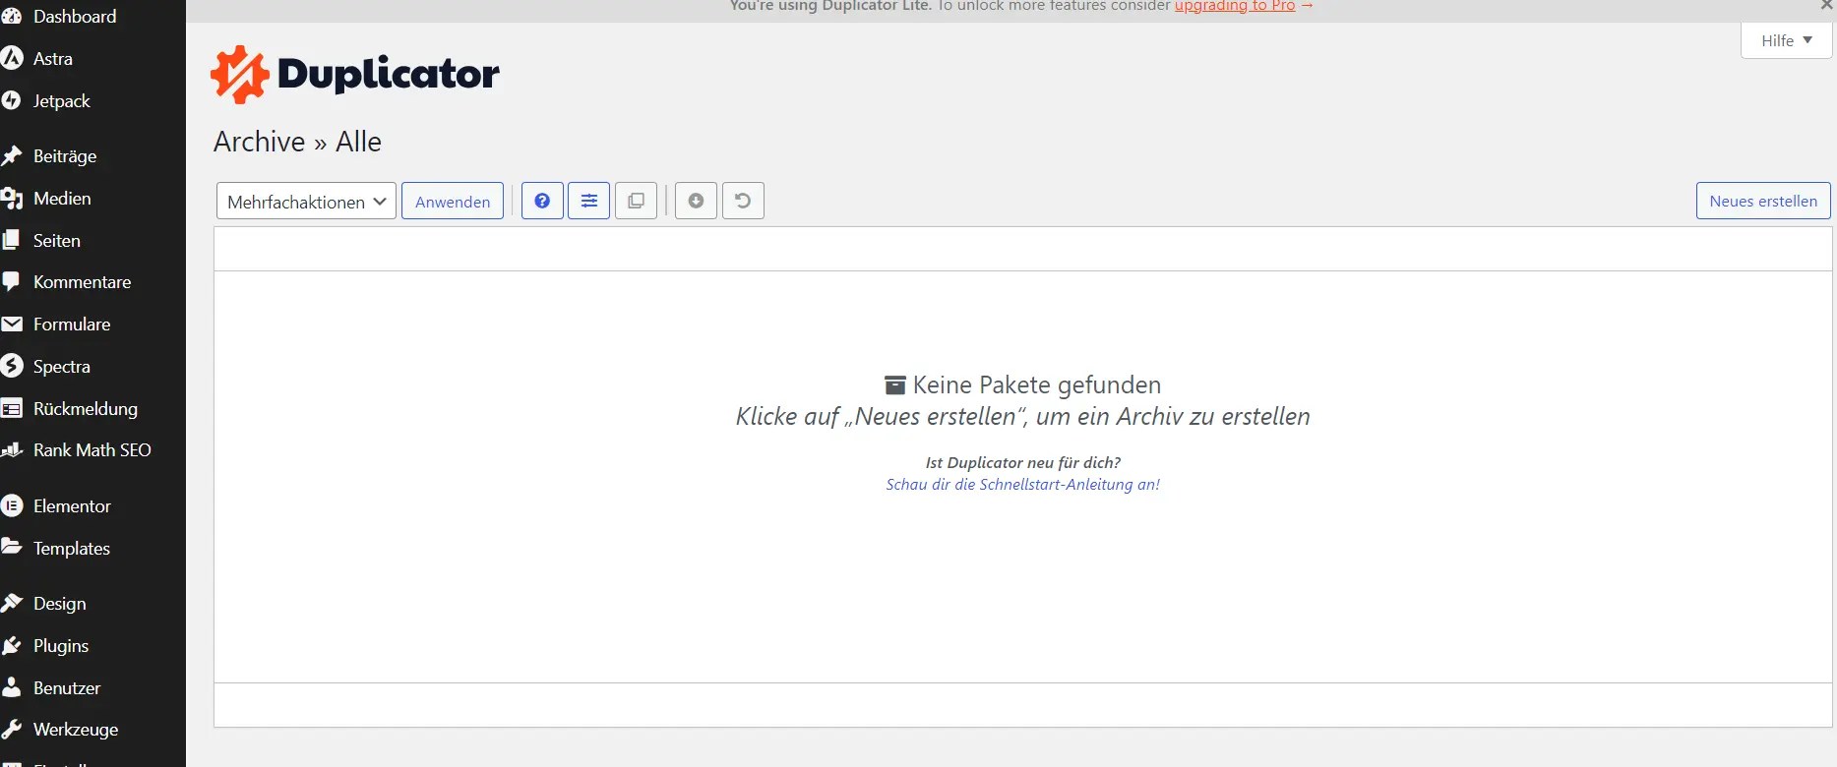1837x767 pixels.
Task: Click the Elementor circle icon
Action: pyautogui.click(x=11, y=505)
